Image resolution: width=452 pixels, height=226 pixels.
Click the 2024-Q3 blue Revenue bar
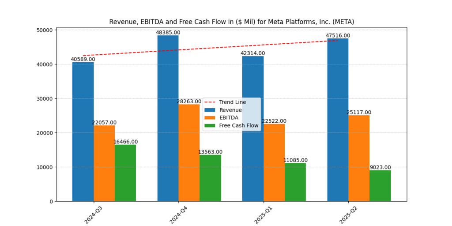[83, 132]
